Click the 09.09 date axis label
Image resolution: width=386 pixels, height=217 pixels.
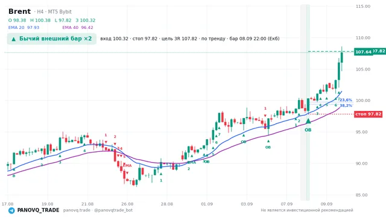(x=326, y=204)
